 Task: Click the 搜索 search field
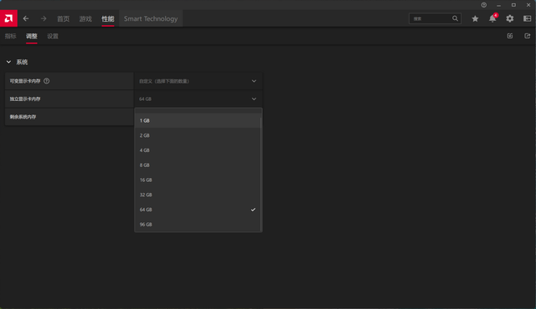[435, 18]
